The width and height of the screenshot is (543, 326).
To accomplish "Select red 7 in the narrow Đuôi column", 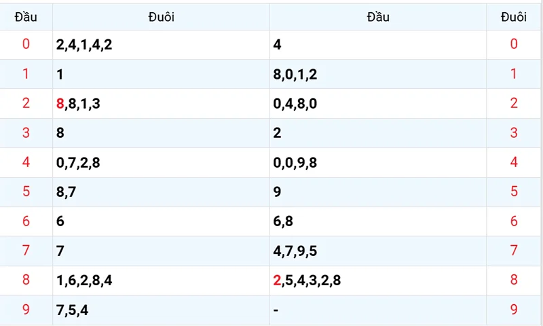I will pos(514,251).
